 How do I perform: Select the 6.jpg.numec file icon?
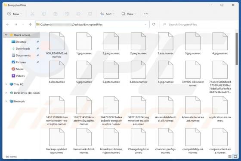point(166,70)
